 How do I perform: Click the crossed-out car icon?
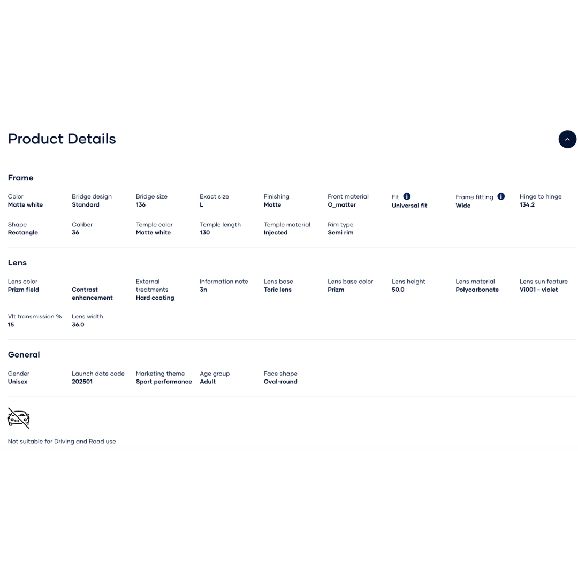[19, 418]
